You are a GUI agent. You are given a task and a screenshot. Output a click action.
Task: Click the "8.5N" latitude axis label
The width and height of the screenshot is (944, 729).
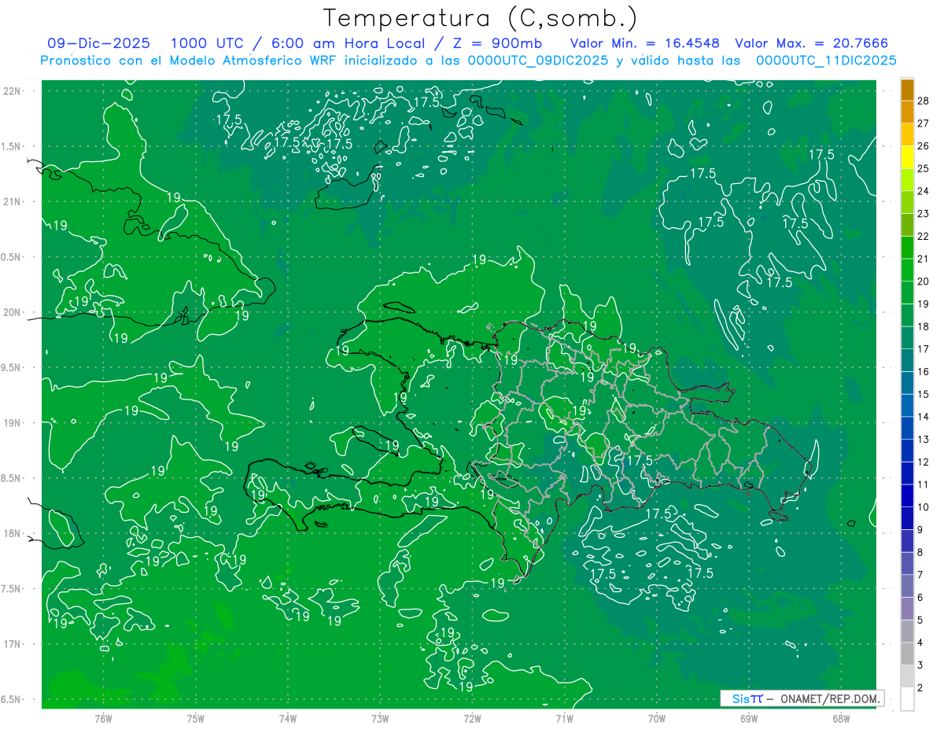click(12, 478)
